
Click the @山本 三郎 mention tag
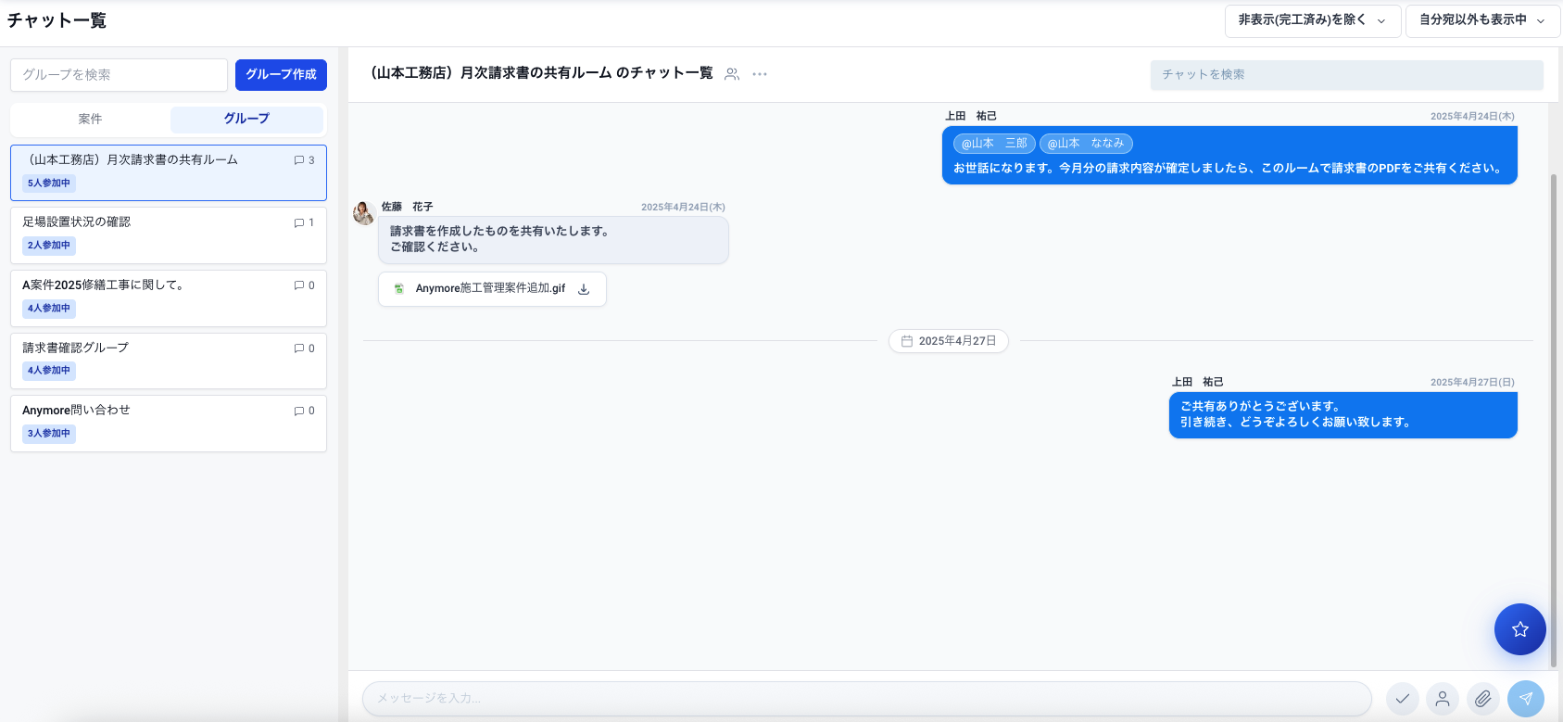(x=994, y=144)
